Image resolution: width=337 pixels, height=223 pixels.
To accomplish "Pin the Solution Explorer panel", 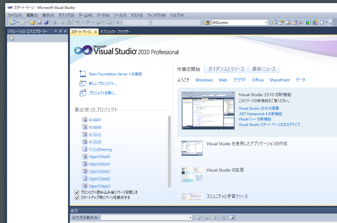I will (61, 31).
